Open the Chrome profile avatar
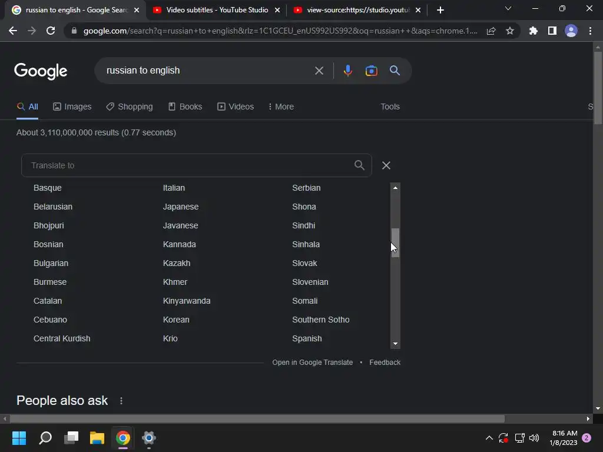This screenshot has width=603, height=452. click(x=571, y=31)
